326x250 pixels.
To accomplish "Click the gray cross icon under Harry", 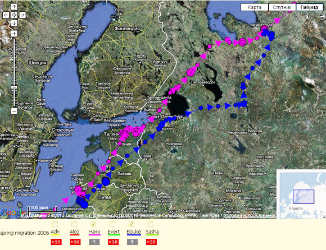I will pyautogui.click(x=94, y=242).
